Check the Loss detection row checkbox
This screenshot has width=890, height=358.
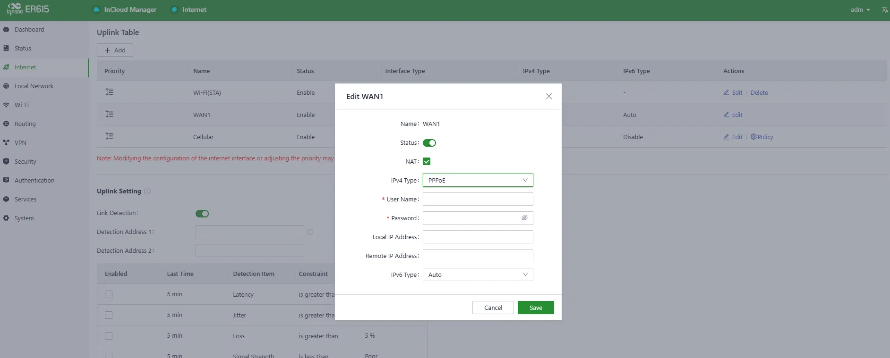coord(109,336)
